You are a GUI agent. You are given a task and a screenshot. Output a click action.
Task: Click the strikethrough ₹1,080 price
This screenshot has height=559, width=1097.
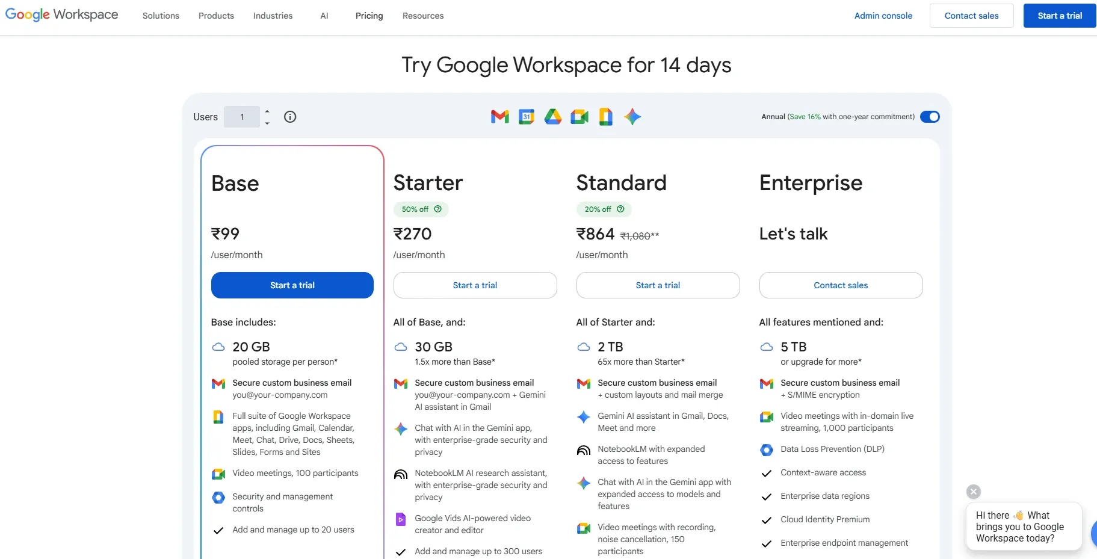pos(635,236)
